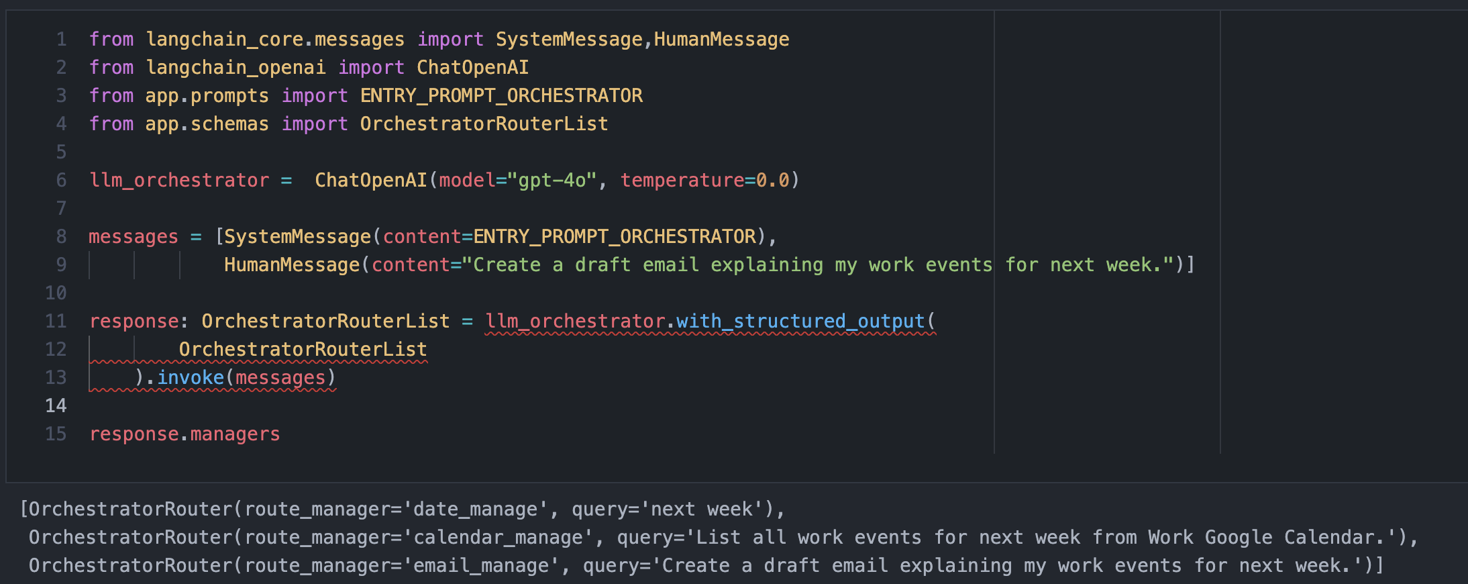Image resolution: width=1468 pixels, height=584 pixels.
Task: Click SystemMessage in the first import line
Action: pyautogui.click(x=568, y=40)
